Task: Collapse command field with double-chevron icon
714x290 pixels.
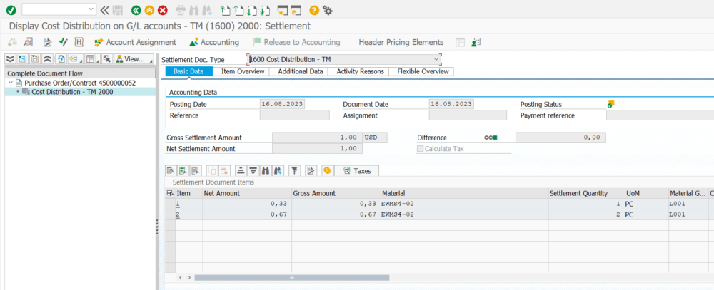Action: click(x=105, y=9)
